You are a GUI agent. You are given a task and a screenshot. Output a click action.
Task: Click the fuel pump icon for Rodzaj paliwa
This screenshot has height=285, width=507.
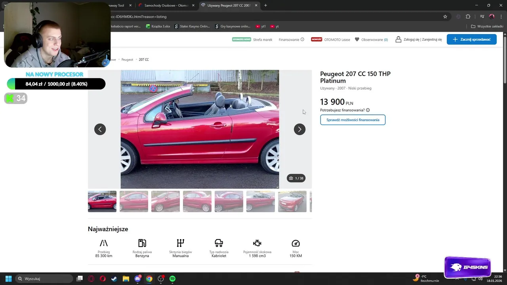point(142,243)
